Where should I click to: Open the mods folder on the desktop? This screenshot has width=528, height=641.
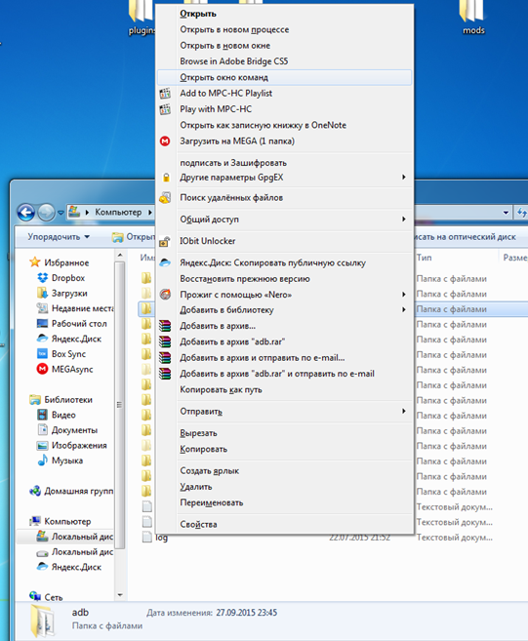point(473,18)
